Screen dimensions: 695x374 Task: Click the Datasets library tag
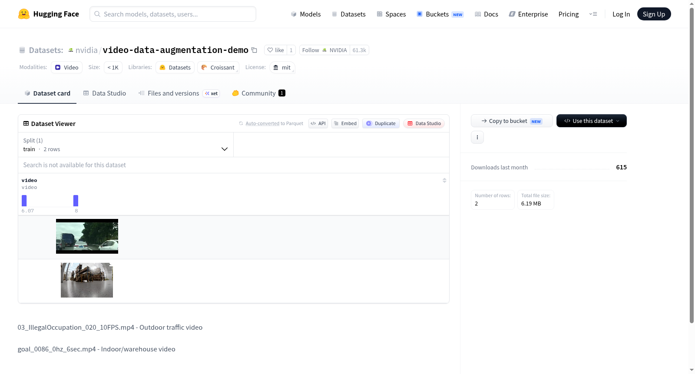point(175,67)
